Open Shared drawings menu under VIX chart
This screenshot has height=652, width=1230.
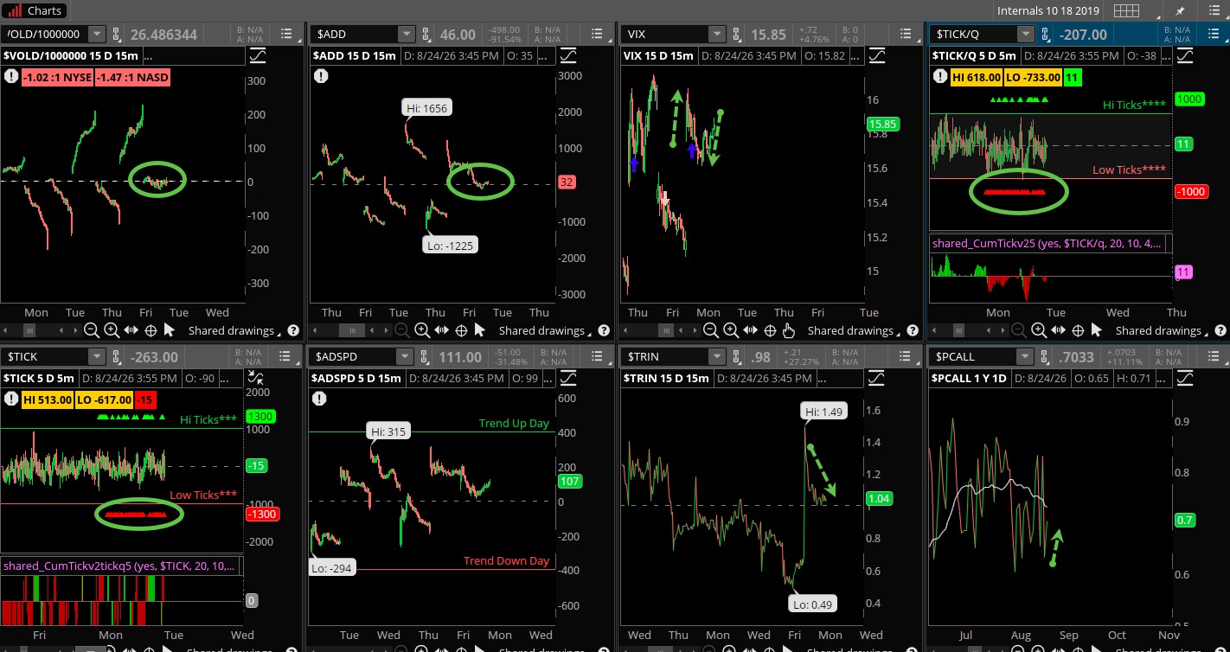click(x=855, y=330)
